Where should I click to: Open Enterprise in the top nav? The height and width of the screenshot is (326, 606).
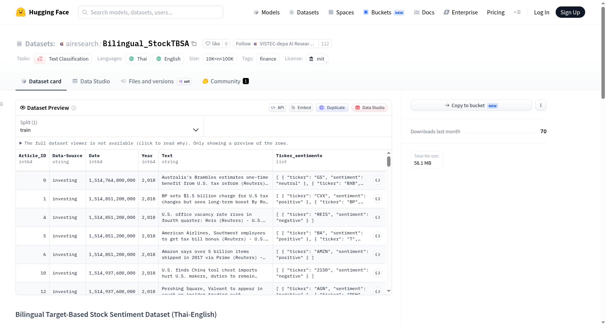point(461,12)
